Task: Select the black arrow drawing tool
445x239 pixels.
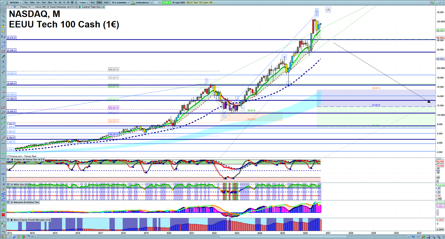Action: click(3, 56)
